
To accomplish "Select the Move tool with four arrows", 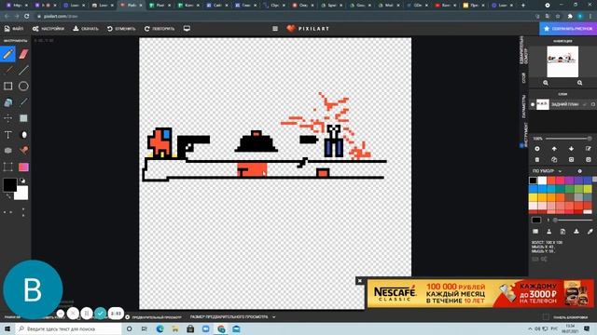I will pyautogui.click(x=8, y=118).
